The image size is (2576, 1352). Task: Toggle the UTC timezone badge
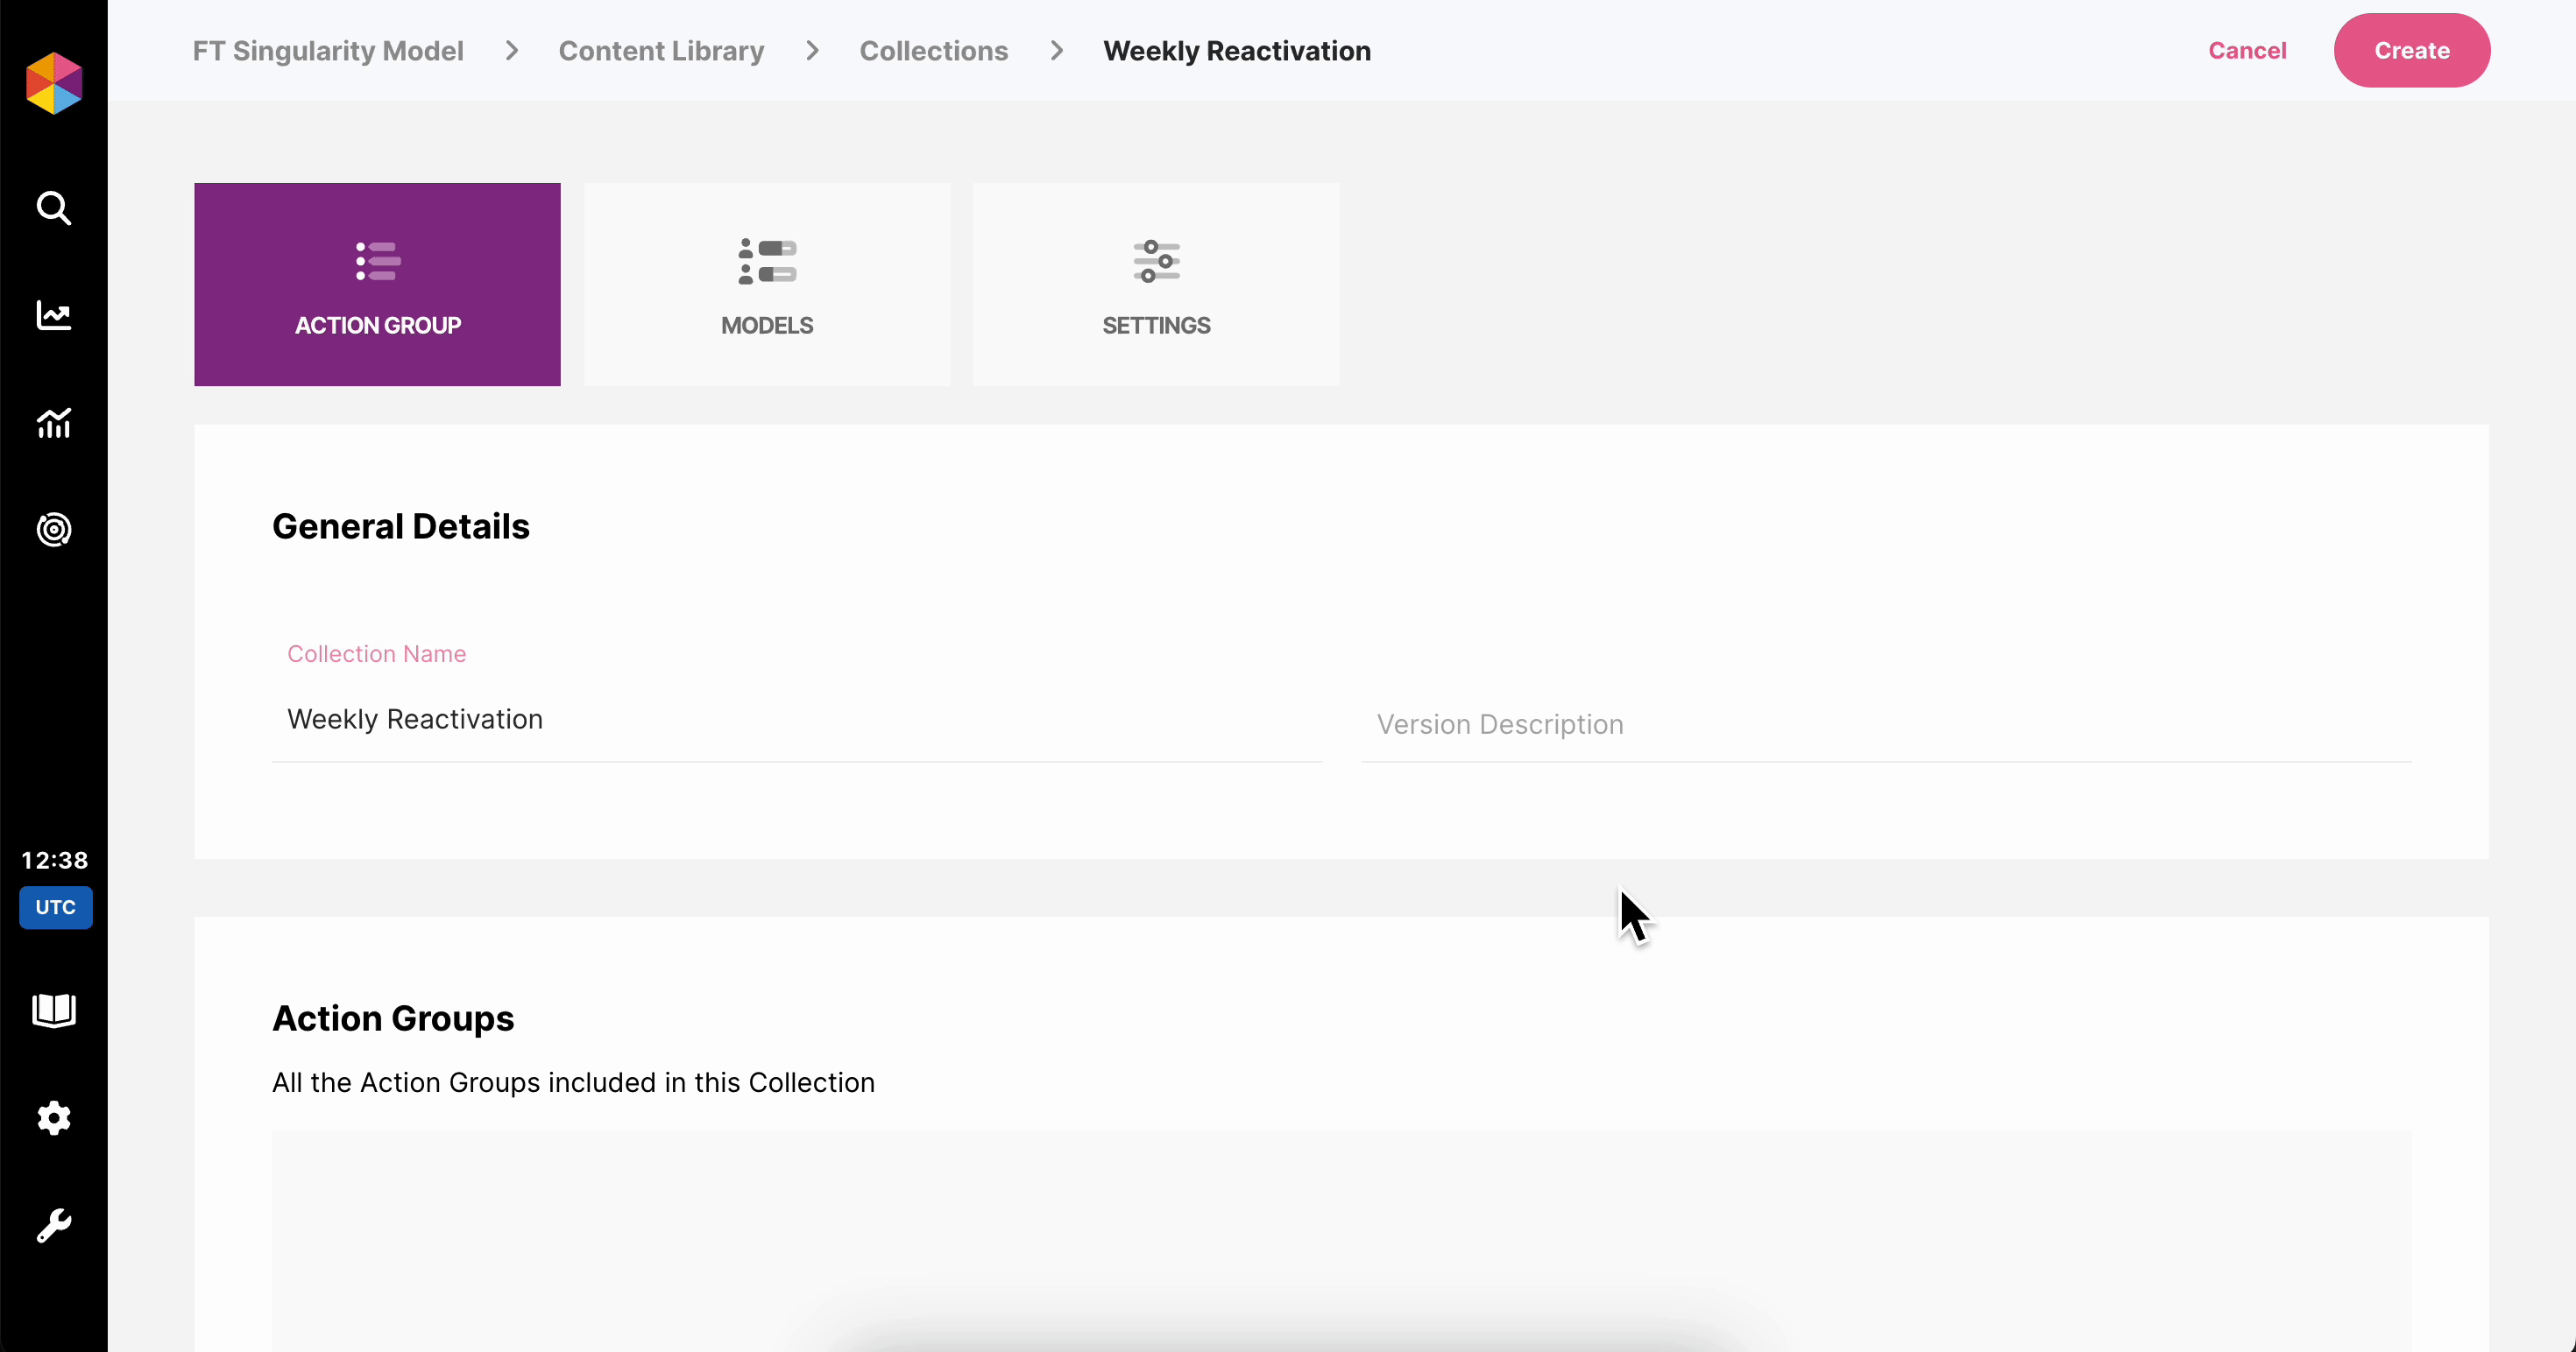click(56, 907)
